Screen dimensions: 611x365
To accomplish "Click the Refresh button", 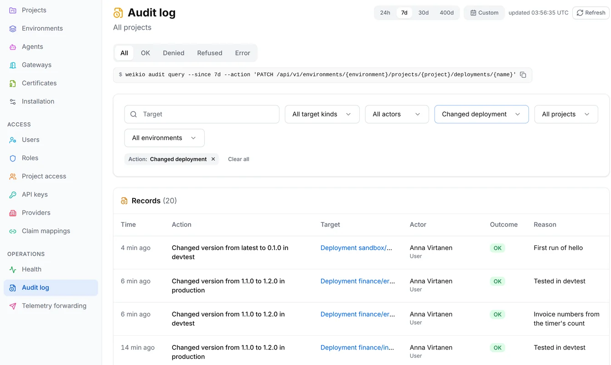I will click(591, 13).
